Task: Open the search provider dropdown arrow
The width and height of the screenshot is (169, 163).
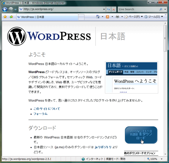Action: pos(165,9)
